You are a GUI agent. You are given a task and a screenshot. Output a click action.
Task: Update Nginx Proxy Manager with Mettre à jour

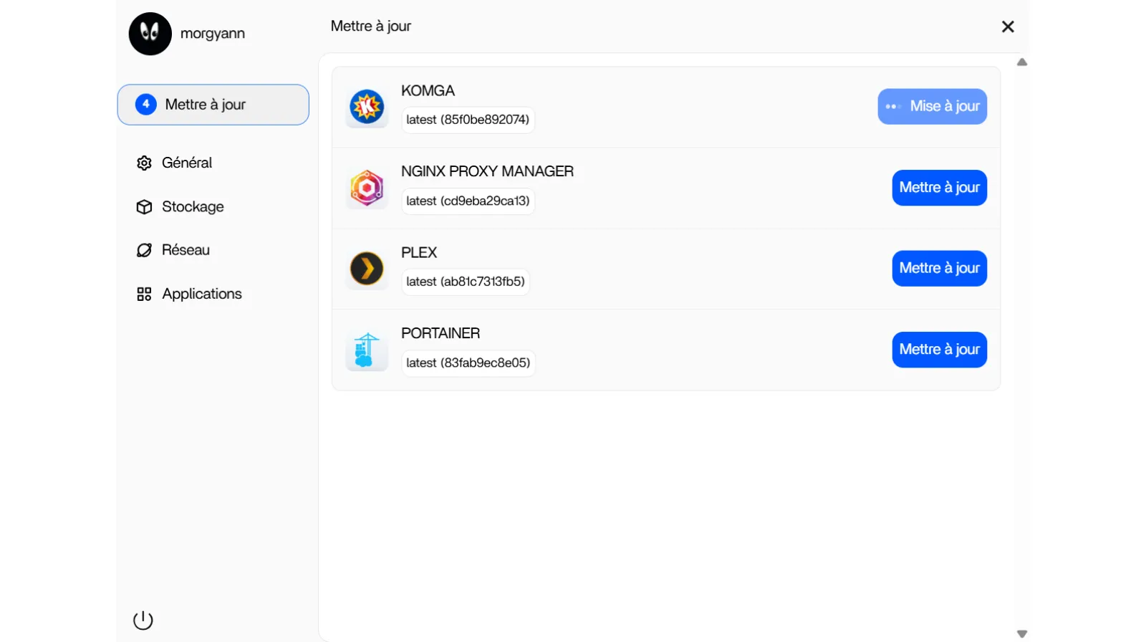coord(939,188)
